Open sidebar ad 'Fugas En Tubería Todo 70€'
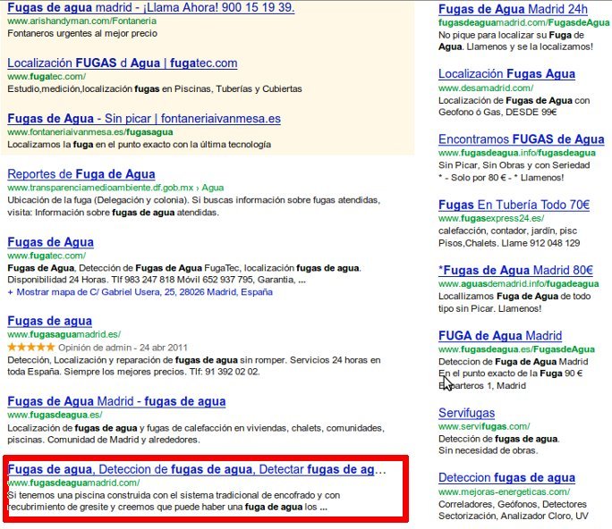The height and width of the screenshot is (529, 612). (514, 205)
